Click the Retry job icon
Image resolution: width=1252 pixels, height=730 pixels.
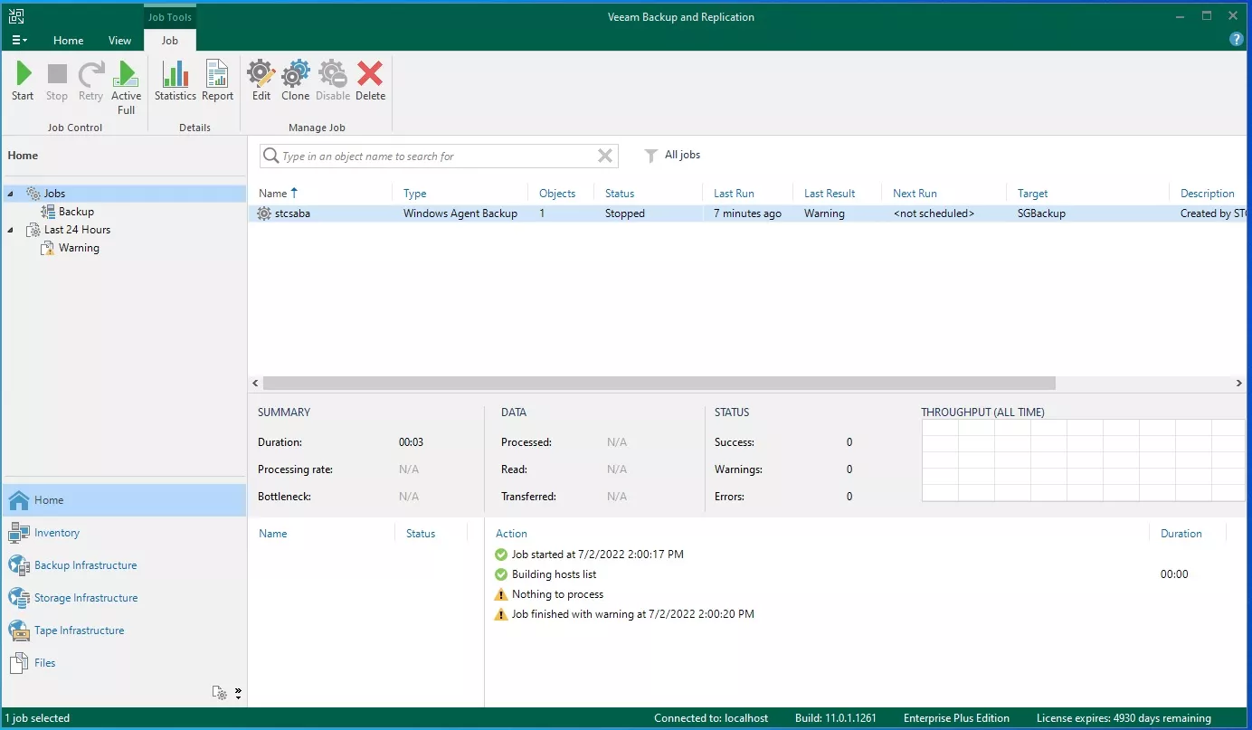click(90, 81)
